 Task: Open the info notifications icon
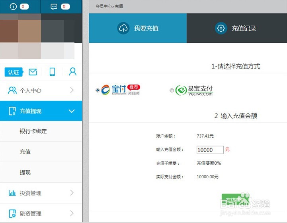click(x=13, y=7)
